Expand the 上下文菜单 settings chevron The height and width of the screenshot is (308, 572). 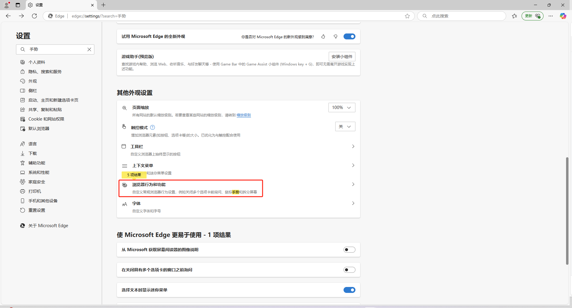(353, 165)
